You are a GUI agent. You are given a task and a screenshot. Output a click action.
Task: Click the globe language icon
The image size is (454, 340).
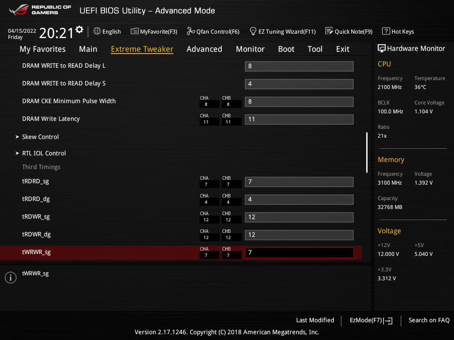97,31
